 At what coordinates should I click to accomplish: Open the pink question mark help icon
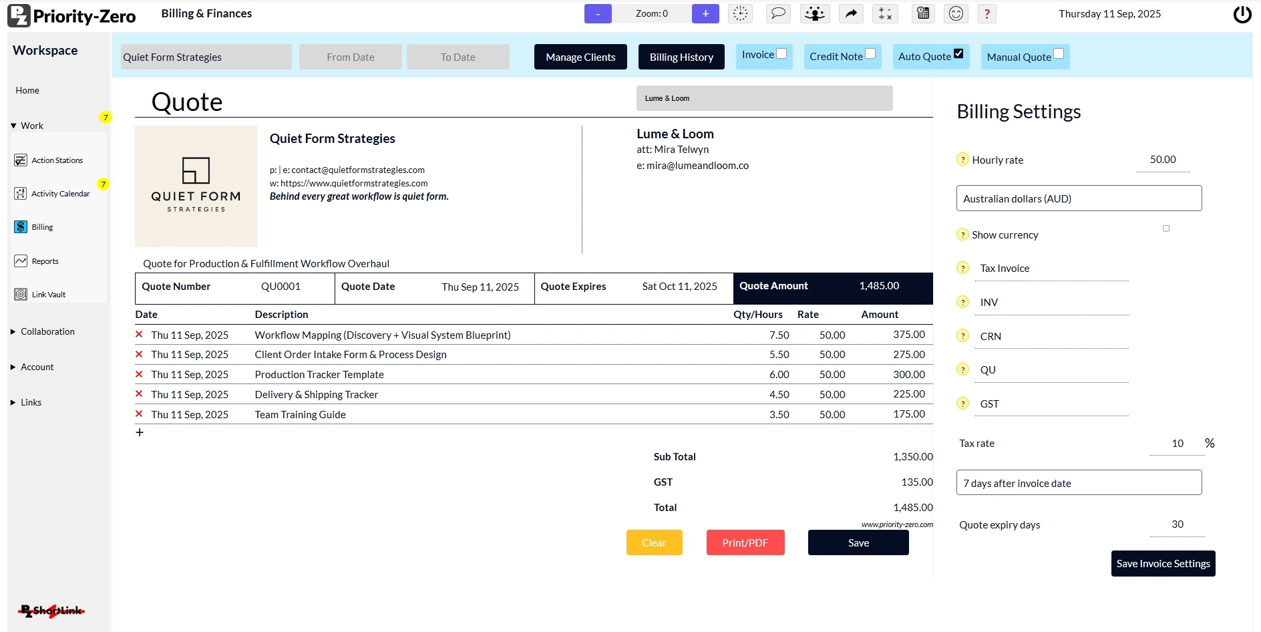point(986,13)
